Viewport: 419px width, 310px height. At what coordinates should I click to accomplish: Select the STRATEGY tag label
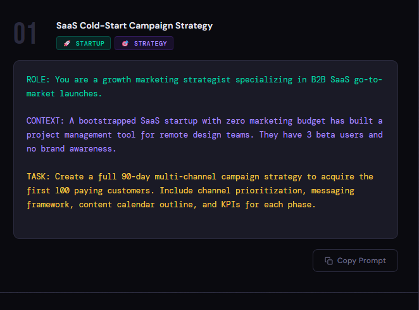pyautogui.click(x=151, y=44)
